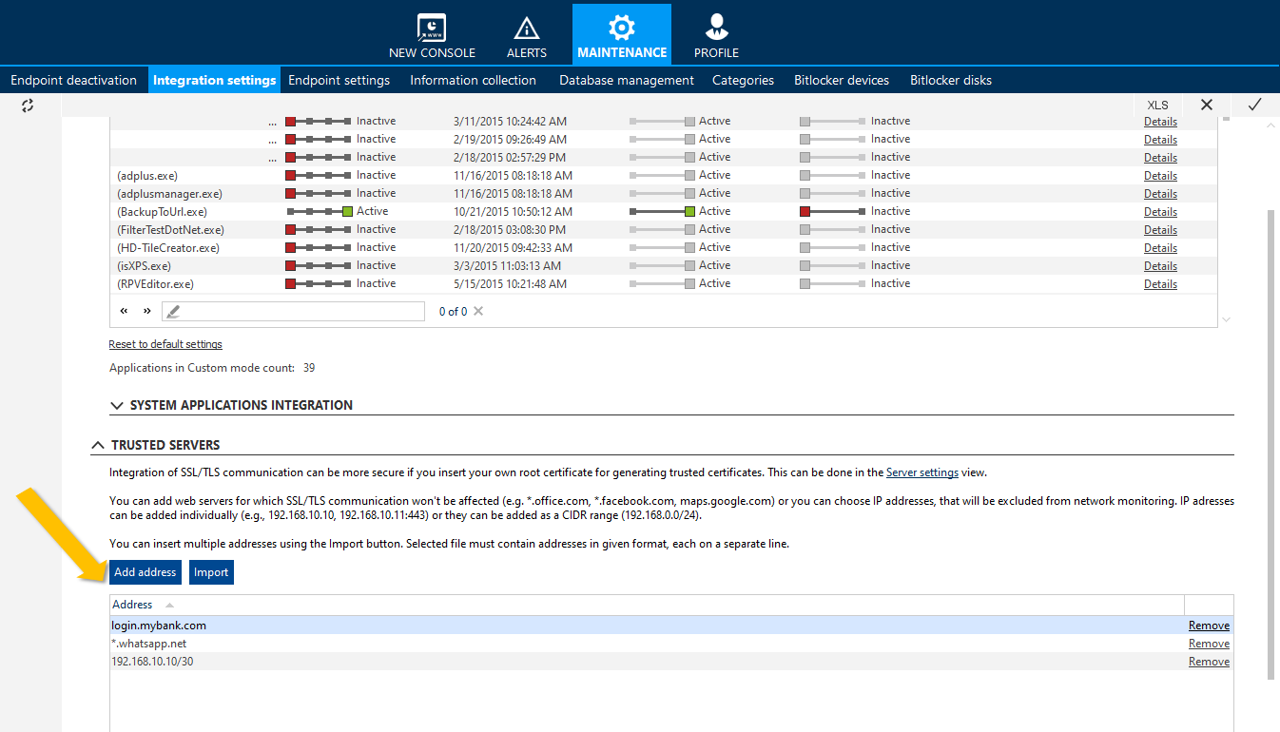The width and height of the screenshot is (1280, 732).
Task: Click the Add address button
Action: [145, 571]
